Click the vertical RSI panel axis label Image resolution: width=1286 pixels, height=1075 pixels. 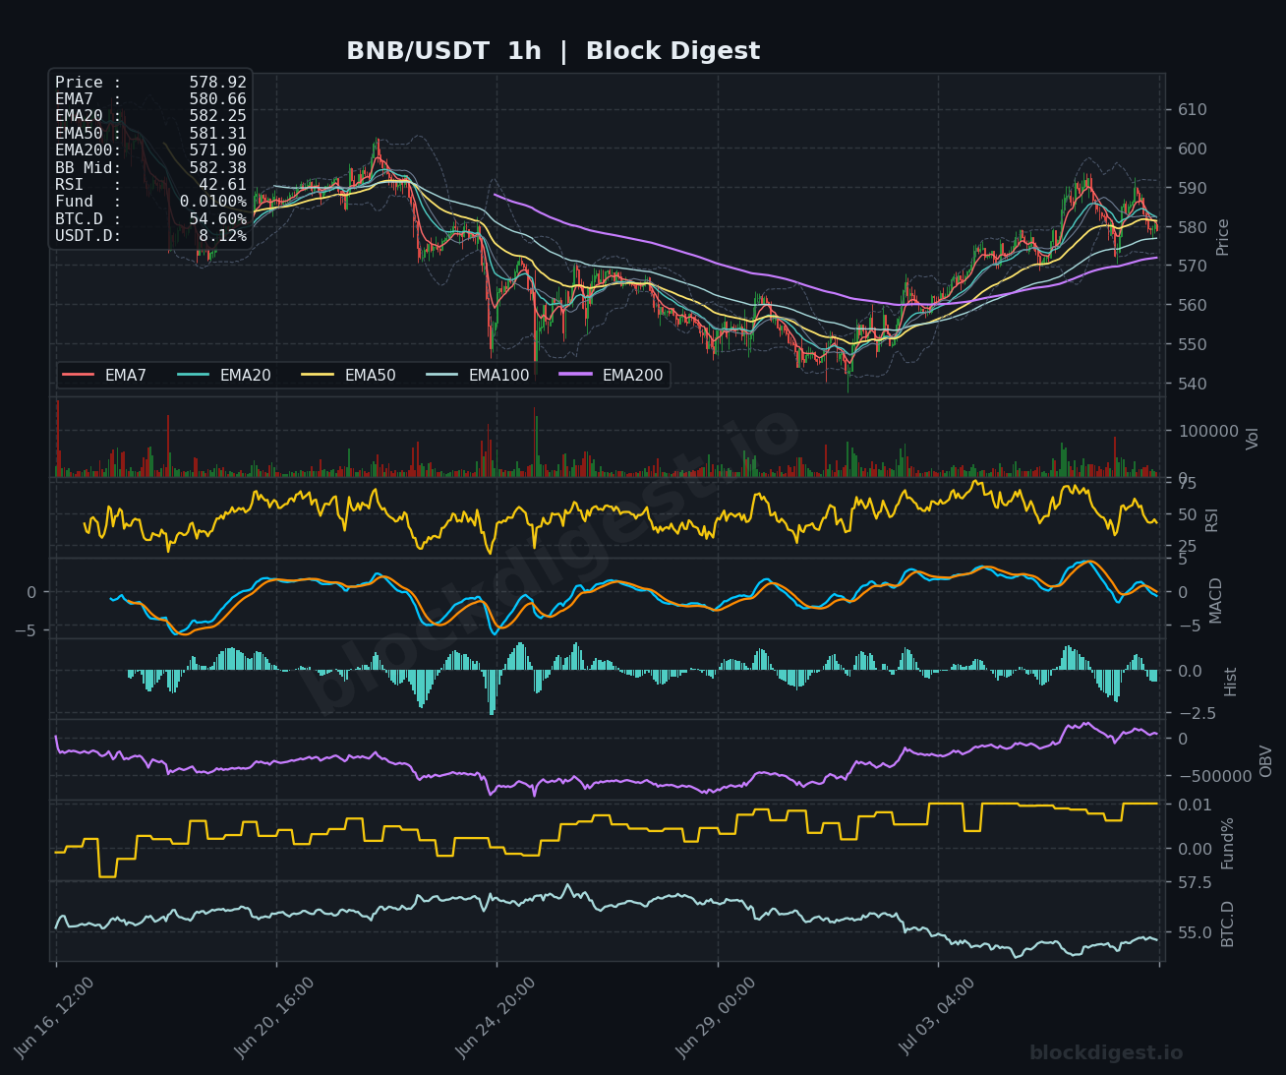(1211, 519)
